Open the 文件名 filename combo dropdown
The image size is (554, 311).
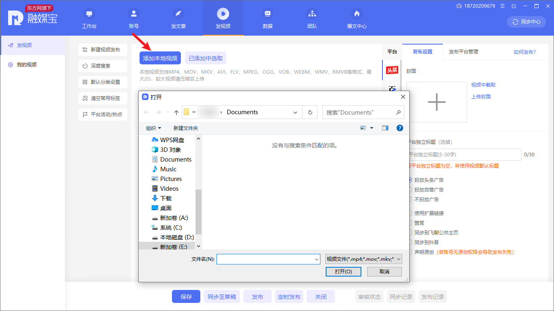click(317, 259)
